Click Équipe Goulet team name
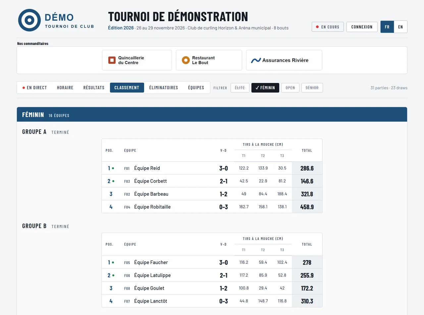Image resolution: width=424 pixels, height=315 pixels. (x=149, y=288)
